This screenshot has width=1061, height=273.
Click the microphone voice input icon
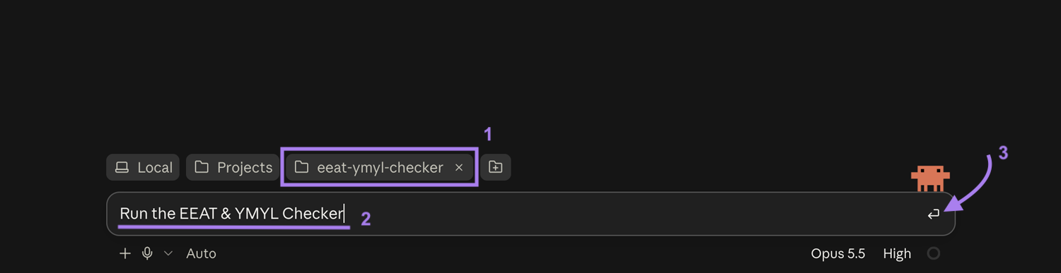(147, 253)
